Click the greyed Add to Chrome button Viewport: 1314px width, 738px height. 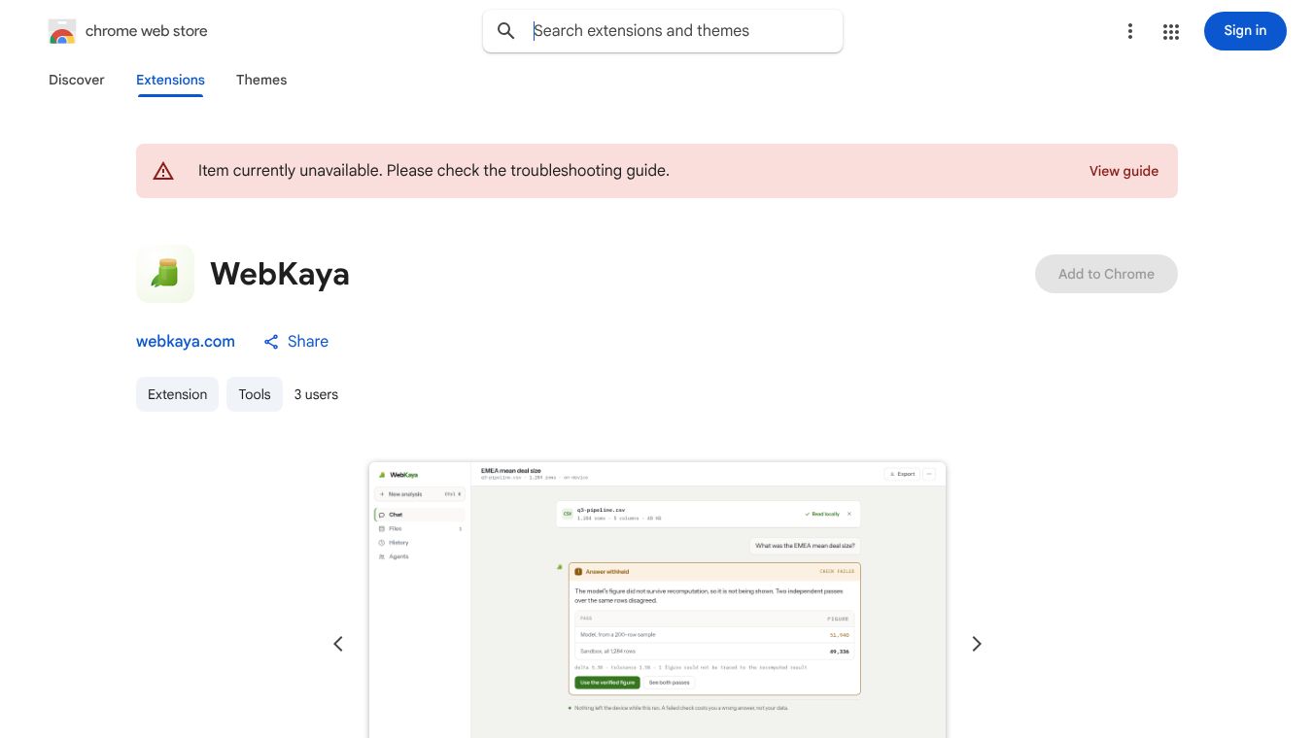click(x=1106, y=274)
